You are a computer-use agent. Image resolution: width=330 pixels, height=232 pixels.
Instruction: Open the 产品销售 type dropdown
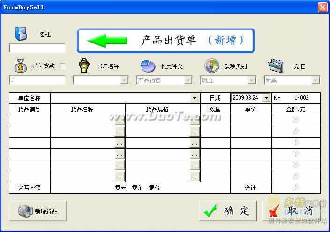click(188, 80)
